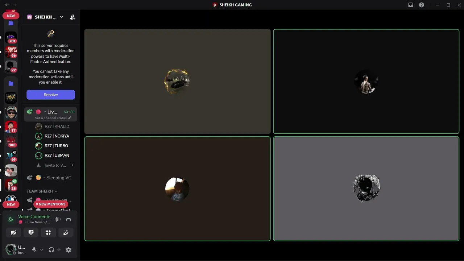Open the soundboard button
464x261 pixels.
[x=66, y=232]
